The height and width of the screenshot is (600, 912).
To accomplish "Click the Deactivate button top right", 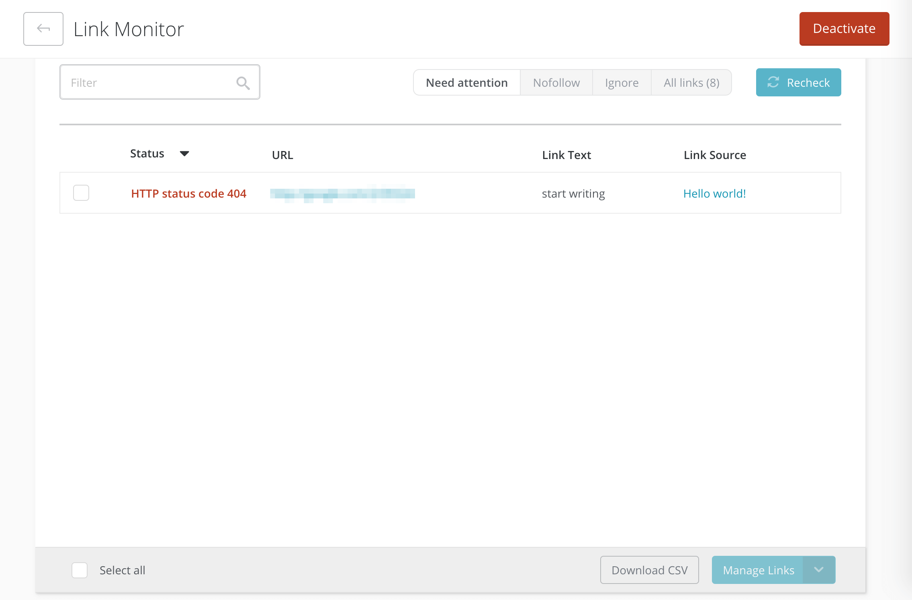I will [845, 28].
